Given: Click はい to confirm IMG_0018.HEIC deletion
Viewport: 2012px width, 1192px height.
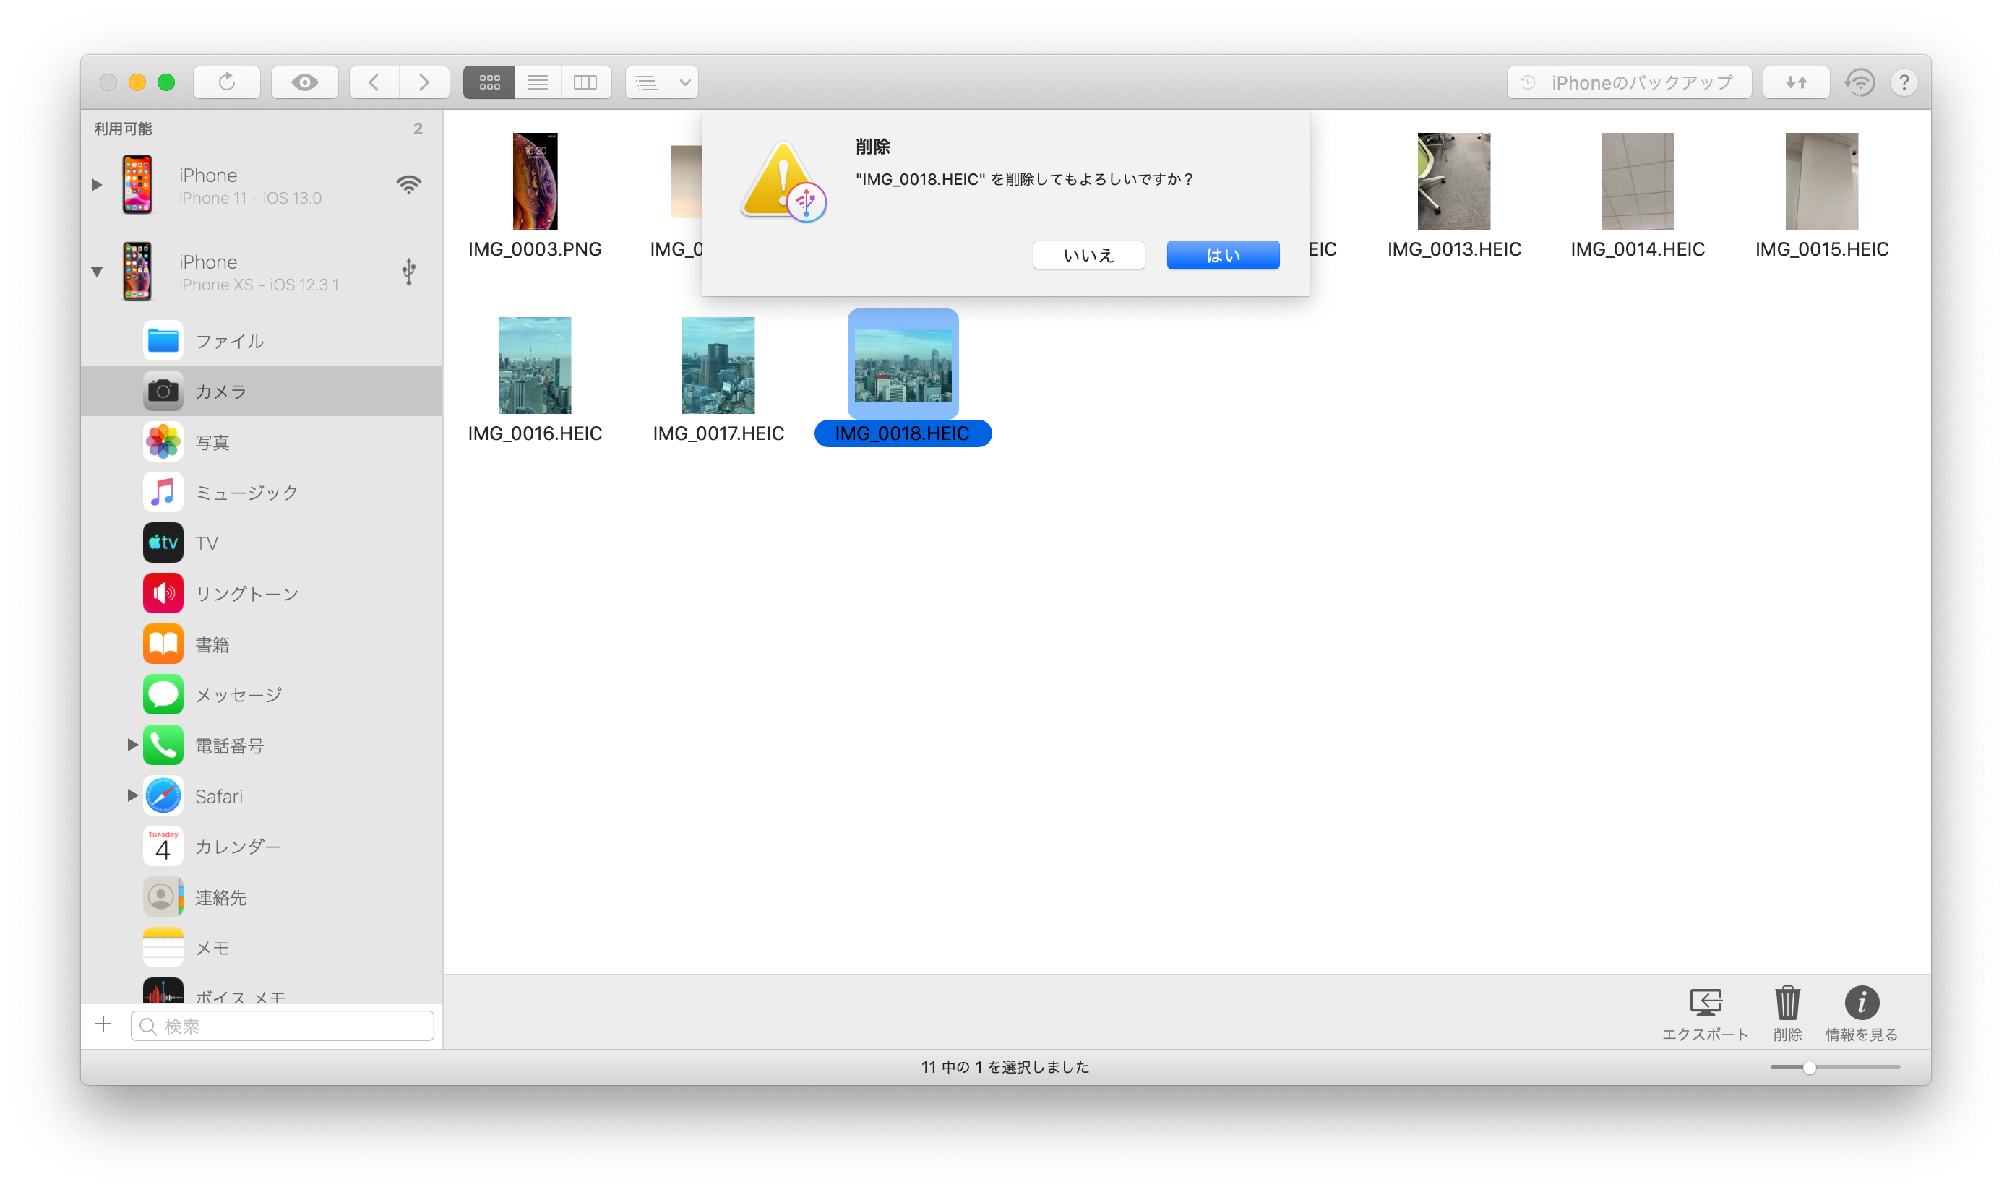Looking at the screenshot, I should [1220, 254].
